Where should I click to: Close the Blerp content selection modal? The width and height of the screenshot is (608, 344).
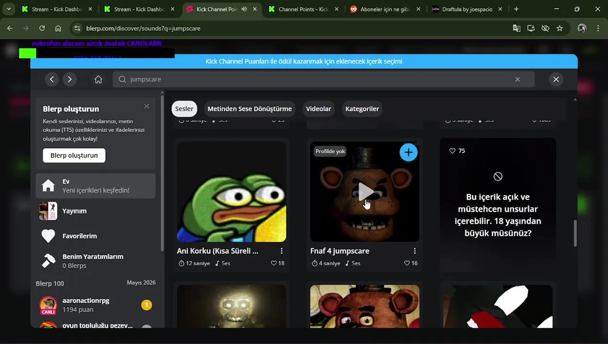(556, 79)
